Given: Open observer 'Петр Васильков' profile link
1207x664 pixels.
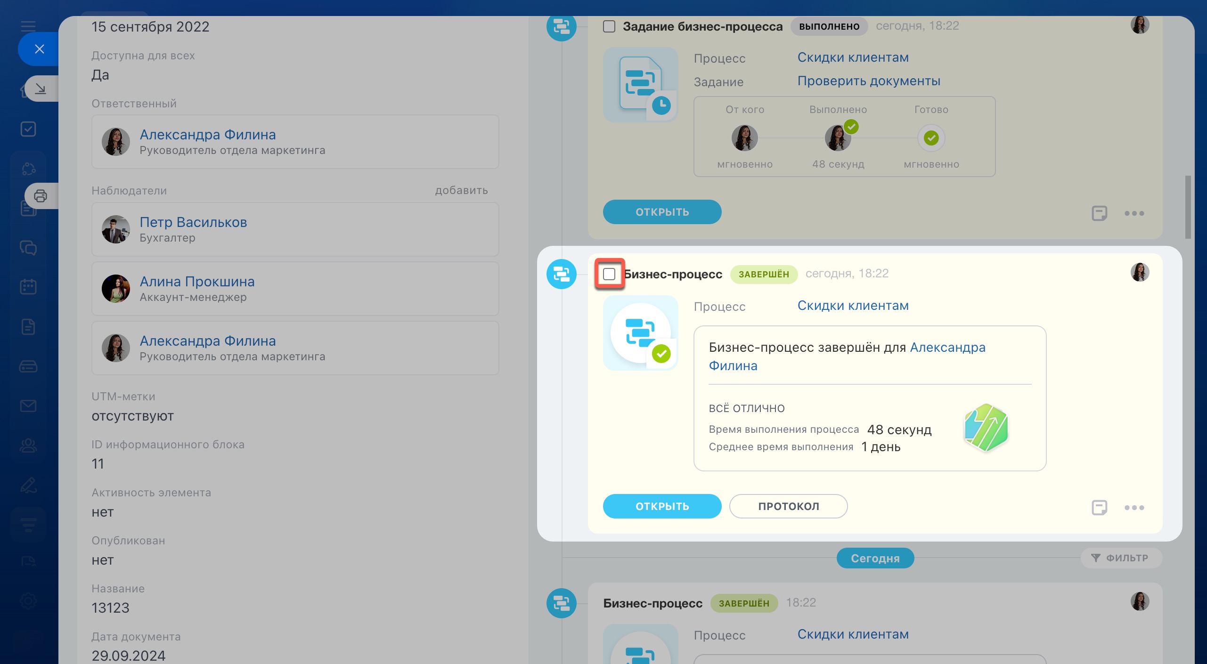Looking at the screenshot, I should coord(193,222).
